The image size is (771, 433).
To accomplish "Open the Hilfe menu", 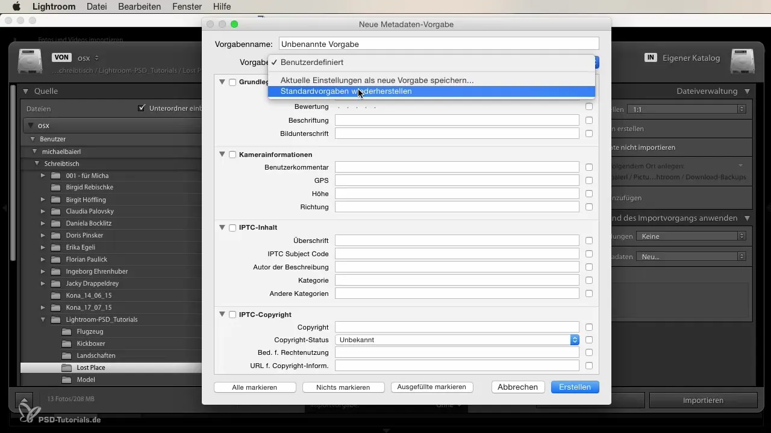I will [222, 7].
